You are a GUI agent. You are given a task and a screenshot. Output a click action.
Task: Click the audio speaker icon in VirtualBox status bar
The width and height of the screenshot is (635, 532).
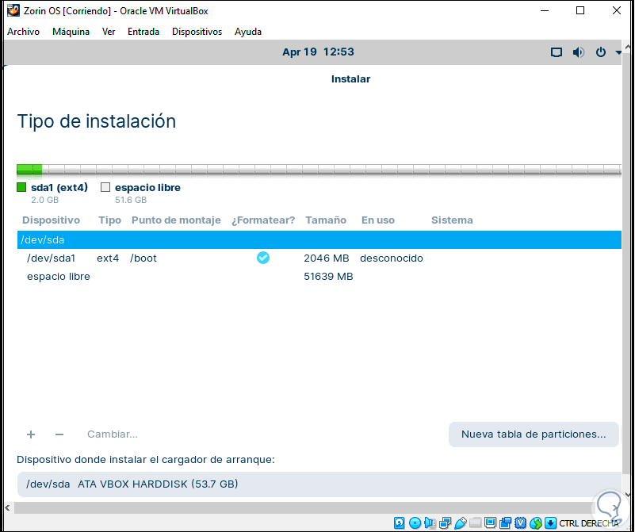(x=430, y=522)
